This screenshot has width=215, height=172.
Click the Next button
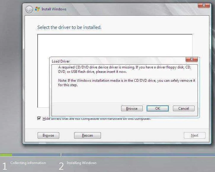(195, 135)
